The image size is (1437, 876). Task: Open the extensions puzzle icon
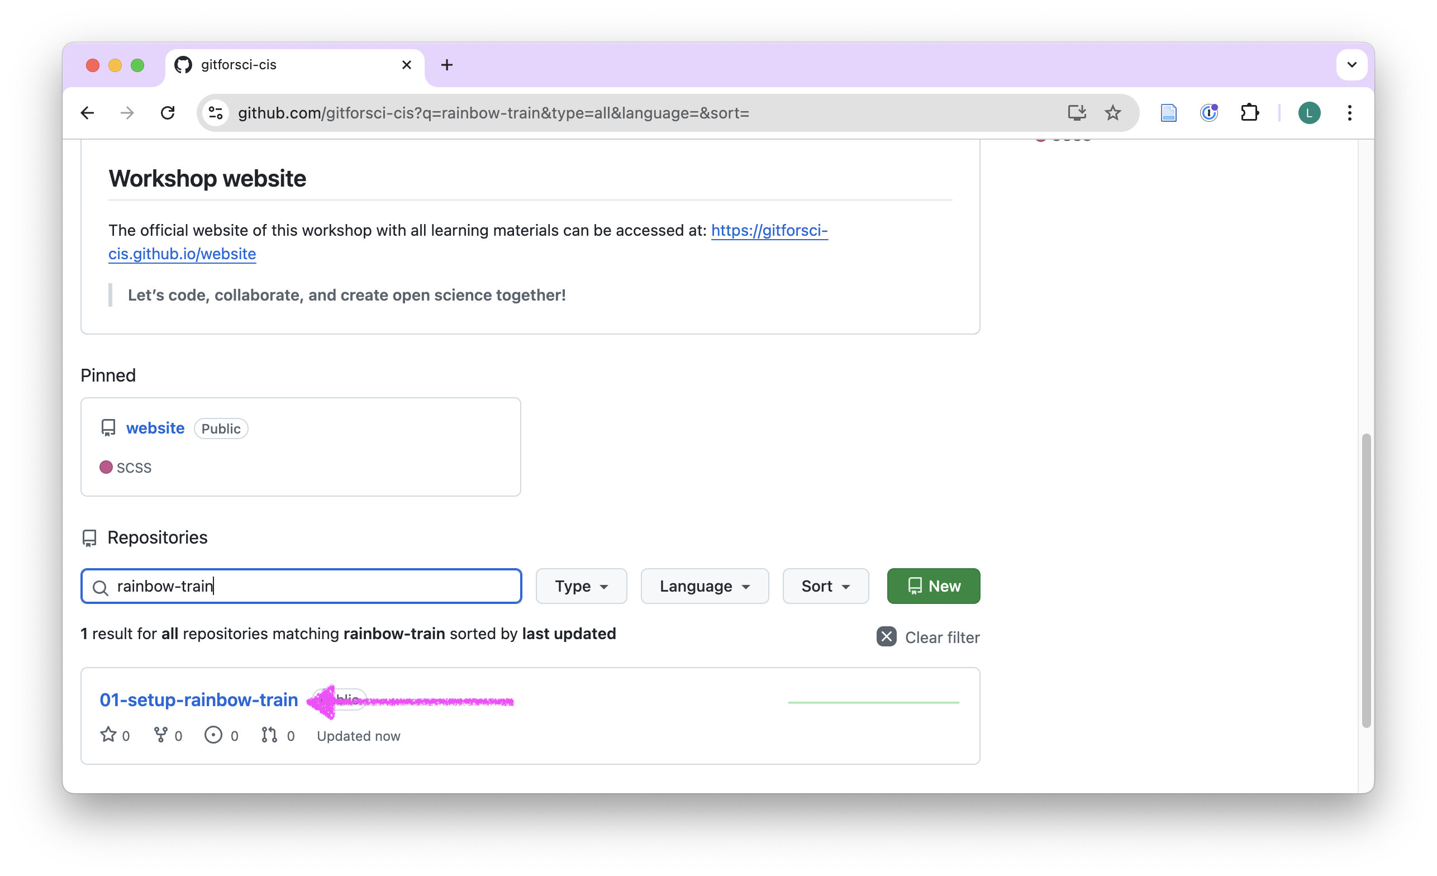[x=1249, y=113]
